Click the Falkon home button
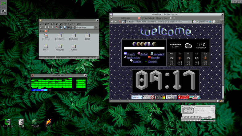The height and width of the screenshot is (136, 242). [x=123, y=22]
